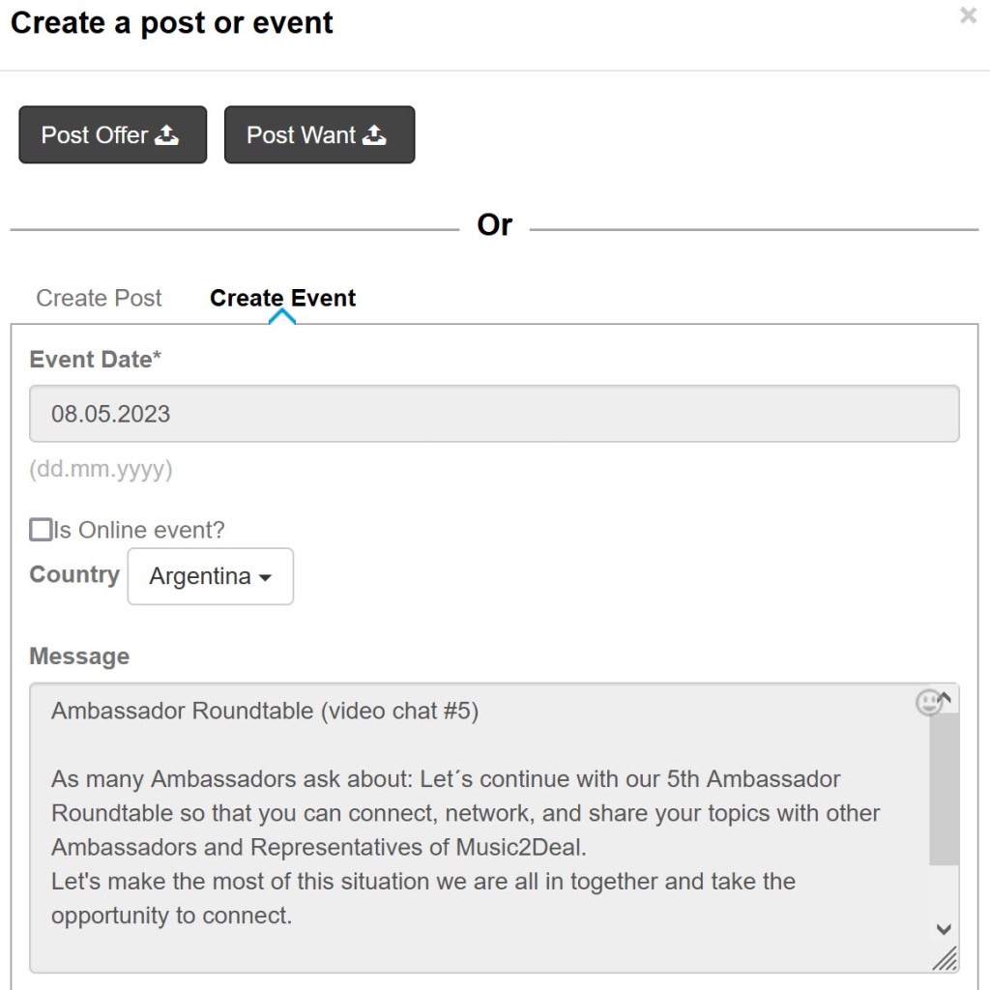Click the Event Date label
990x990 pixels.
(x=95, y=360)
